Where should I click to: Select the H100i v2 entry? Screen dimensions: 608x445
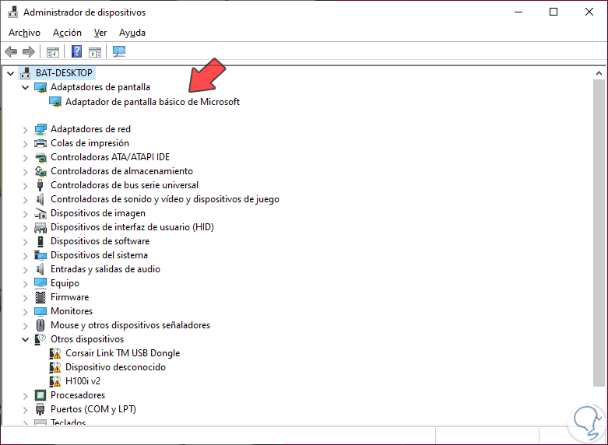pyautogui.click(x=83, y=381)
